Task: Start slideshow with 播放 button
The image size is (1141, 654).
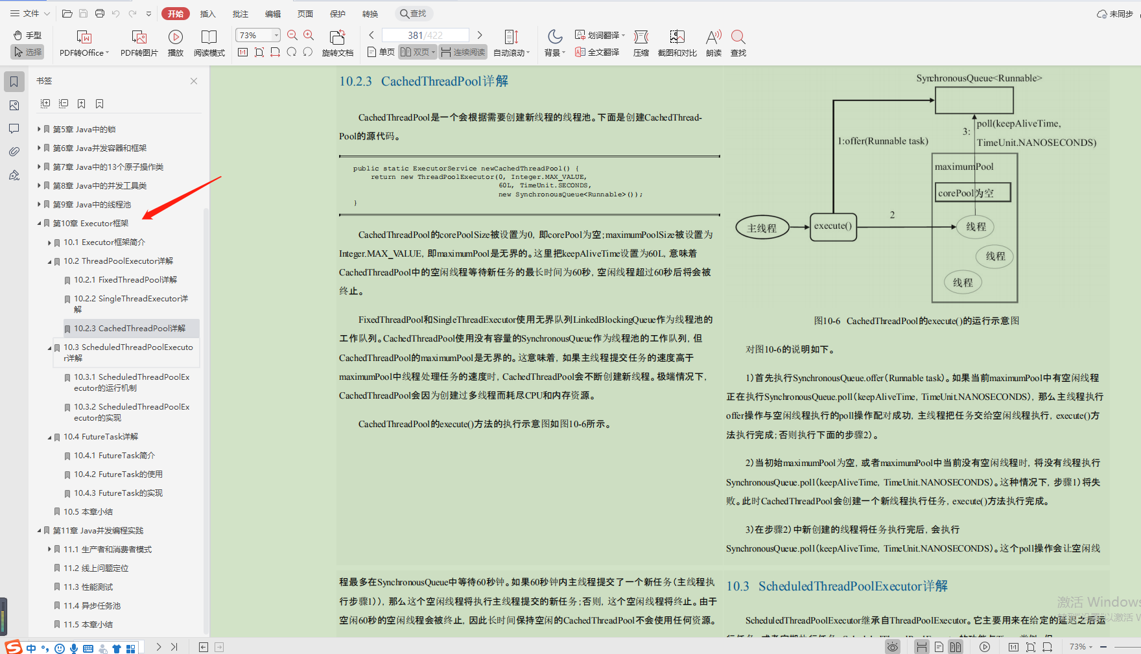Action: click(x=176, y=43)
